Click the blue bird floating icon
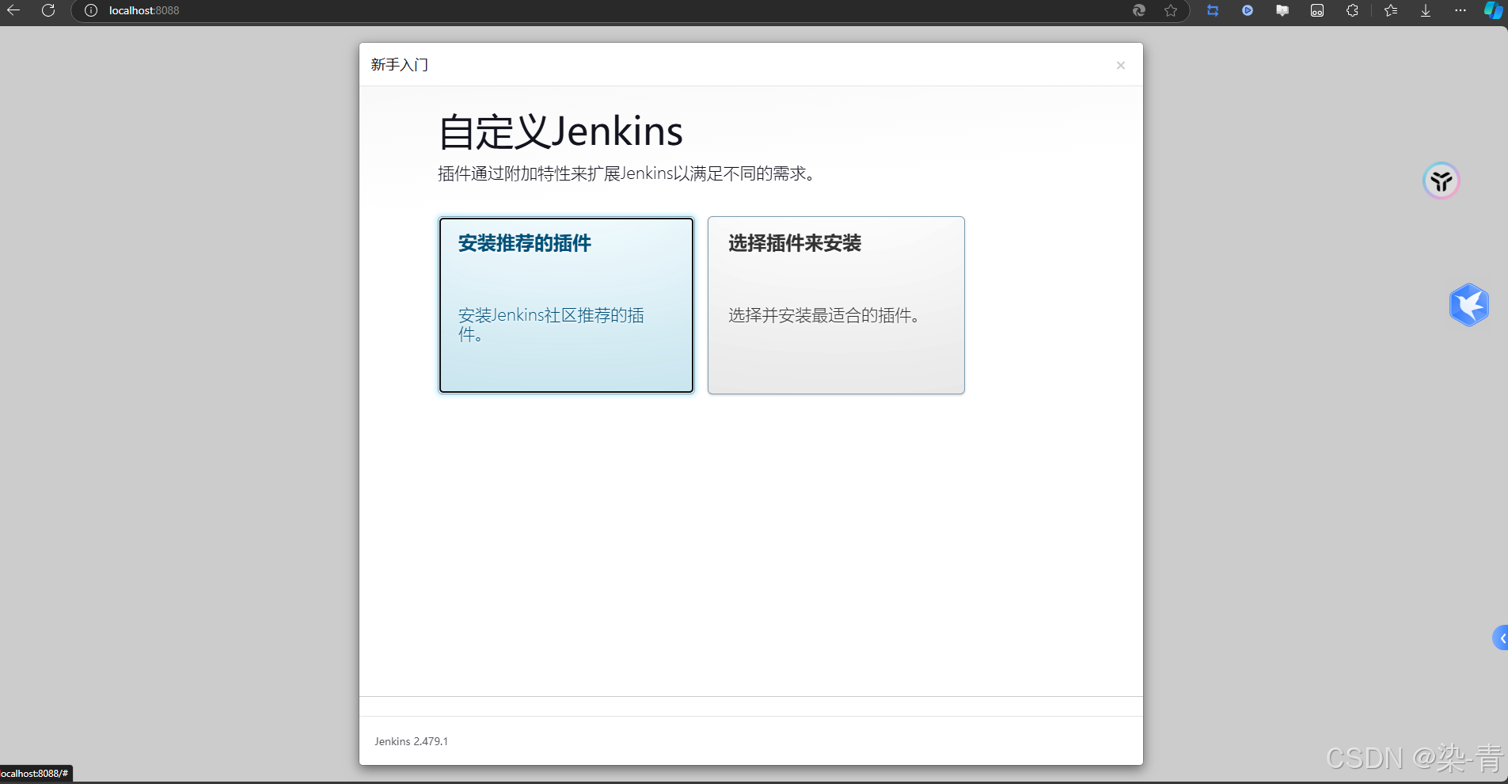1508x784 pixels. pos(1469,305)
